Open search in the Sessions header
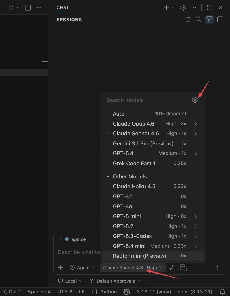This screenshot has height=296, width=230. point(198,20)
